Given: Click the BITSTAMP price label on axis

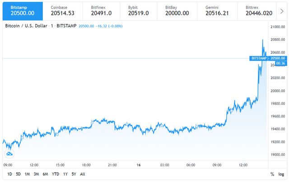Looking at the screenshot, I should tap(259, 58).
